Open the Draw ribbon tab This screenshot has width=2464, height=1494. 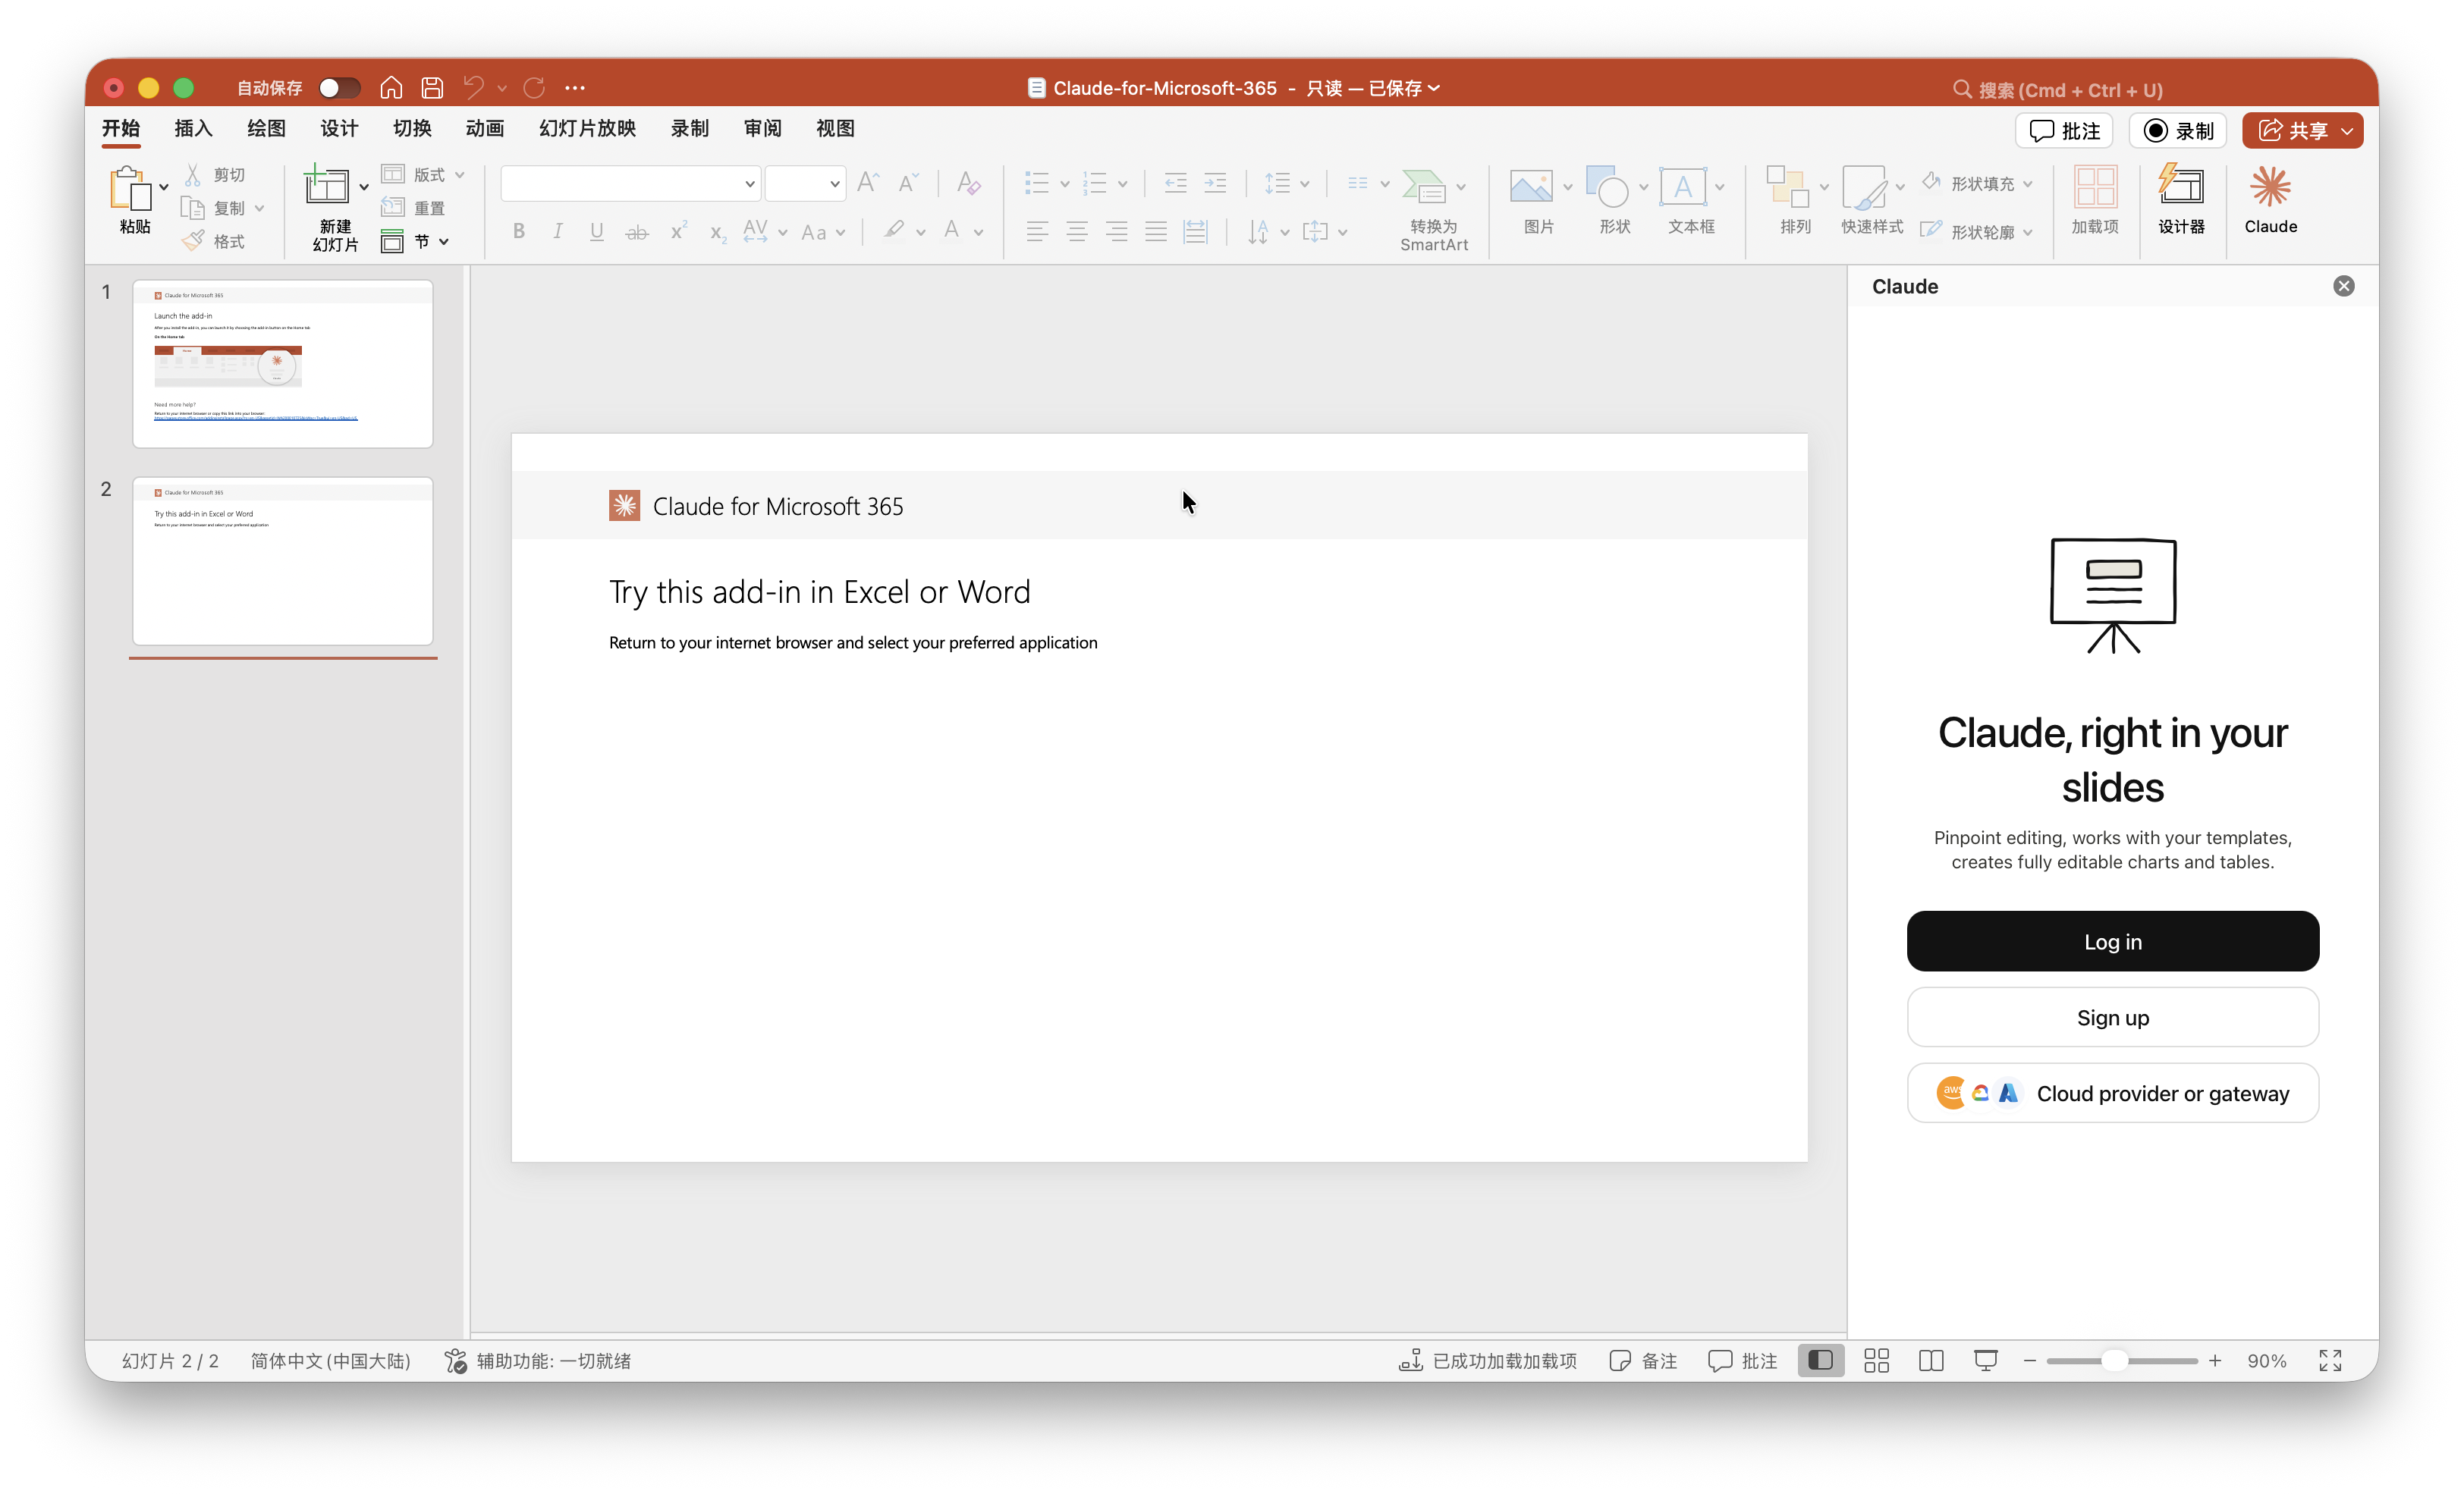266,128
